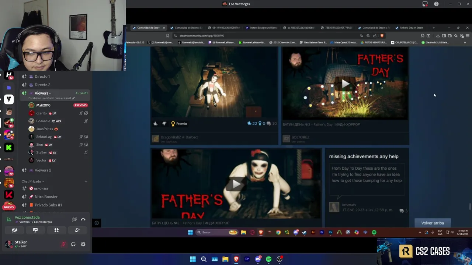Screen dimensions: 472x265
Task: Edit the Viewers channel status text
Action: [x=52, y=98]
